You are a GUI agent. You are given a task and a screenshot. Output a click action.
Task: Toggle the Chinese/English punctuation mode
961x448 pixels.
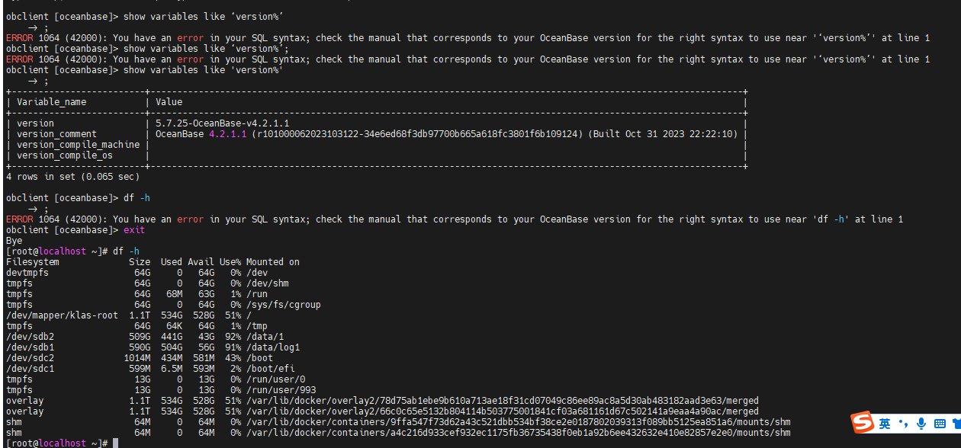pos(904,424)
